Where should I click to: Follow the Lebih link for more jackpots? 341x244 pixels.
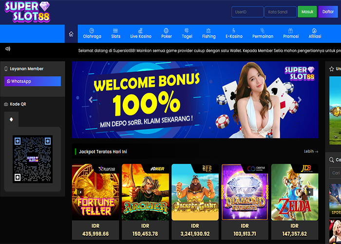[x=311, y=151]
